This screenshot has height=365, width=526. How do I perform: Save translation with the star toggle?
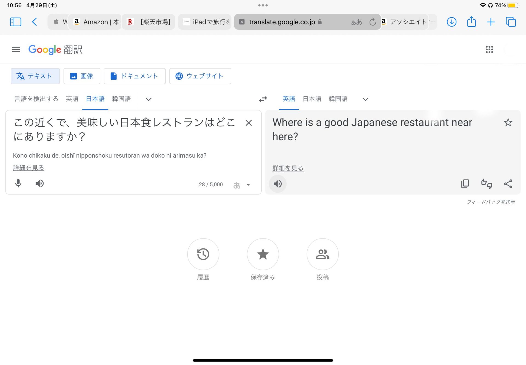click(508, 123)
